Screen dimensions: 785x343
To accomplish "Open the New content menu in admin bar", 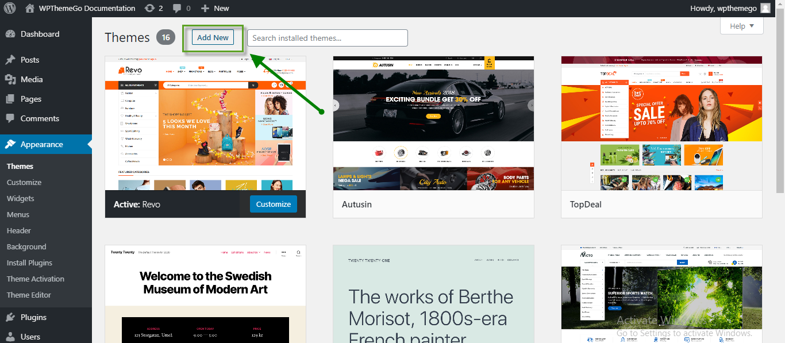I will [x=215, y=8].
